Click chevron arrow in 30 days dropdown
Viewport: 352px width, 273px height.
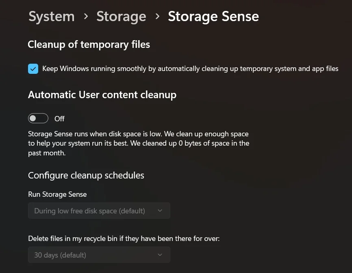pyautogui.click(x=160, y=255)
